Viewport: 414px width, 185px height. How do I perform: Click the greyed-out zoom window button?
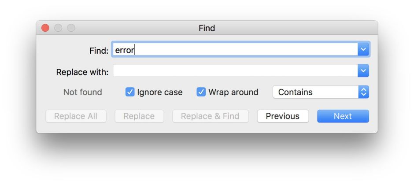coord(71,28)
